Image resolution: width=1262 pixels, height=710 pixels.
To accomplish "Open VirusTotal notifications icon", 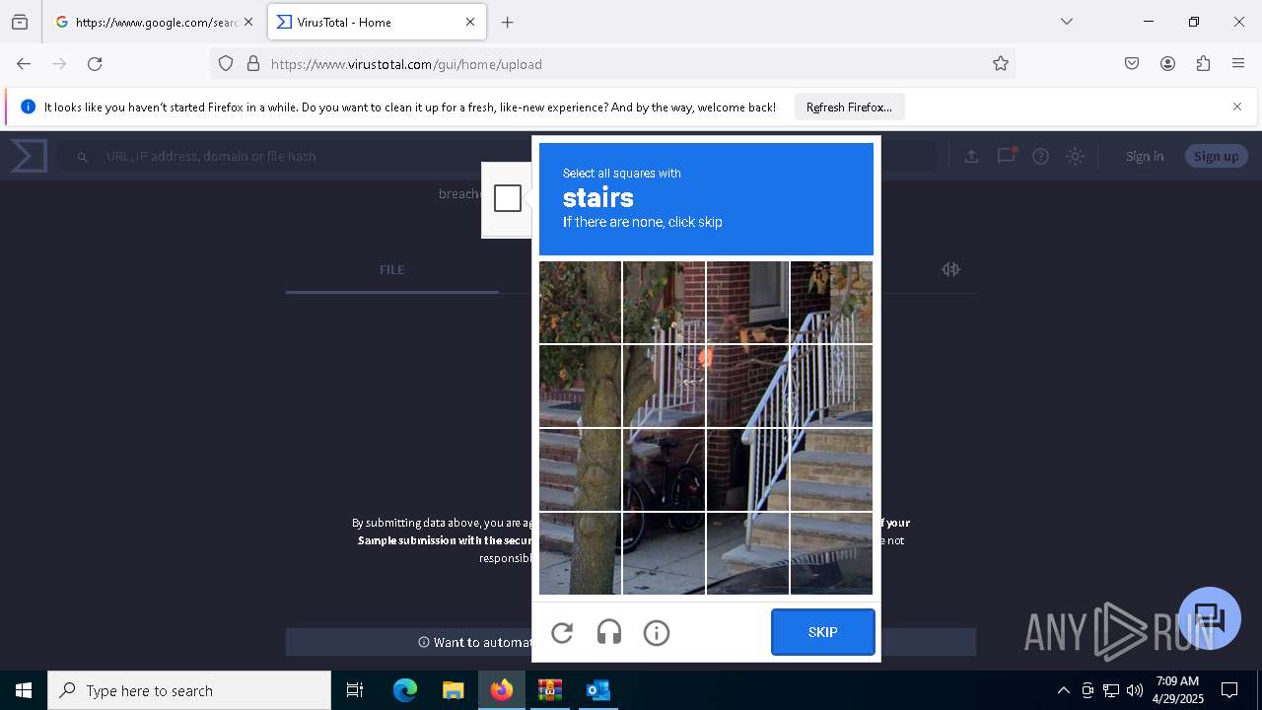I will 1006,156.
